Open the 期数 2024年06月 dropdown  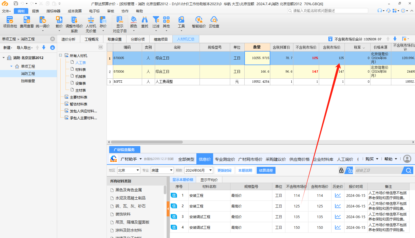tap(199, 170)
